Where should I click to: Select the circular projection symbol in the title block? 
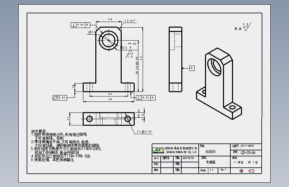click(241, 171)
